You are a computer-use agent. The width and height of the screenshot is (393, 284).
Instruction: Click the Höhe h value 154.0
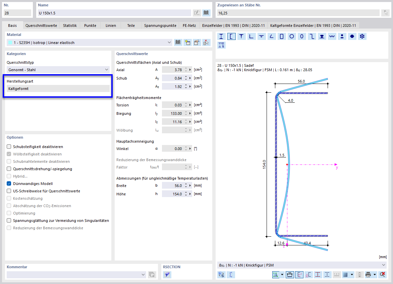[x=173, y=194]
